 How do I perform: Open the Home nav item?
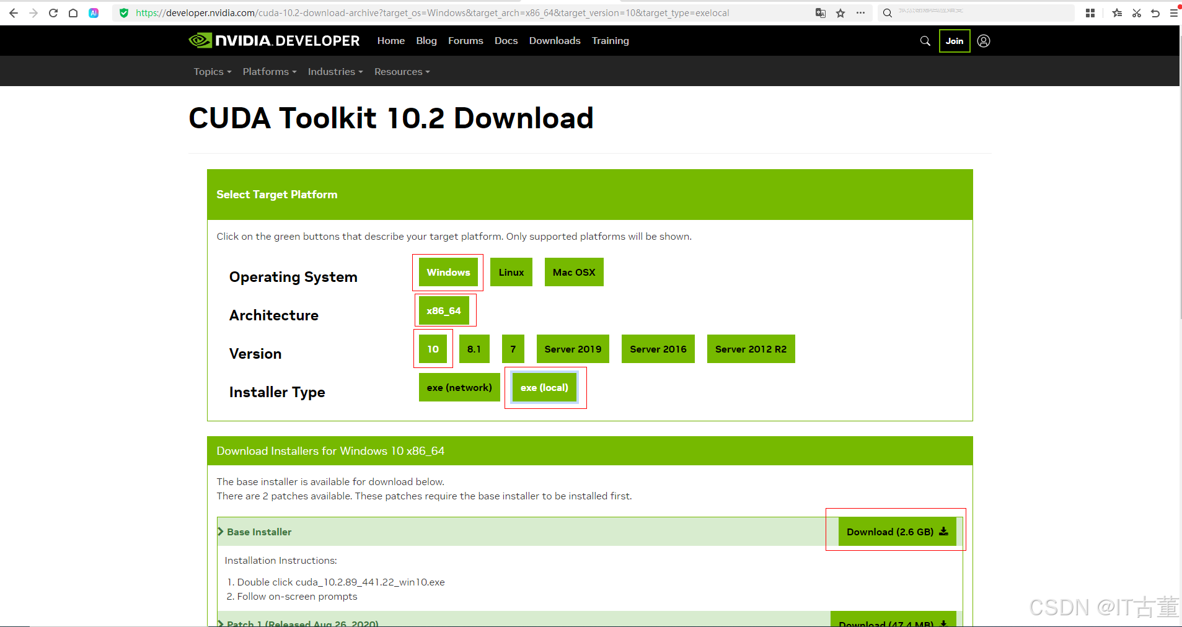tap(391, 41)
